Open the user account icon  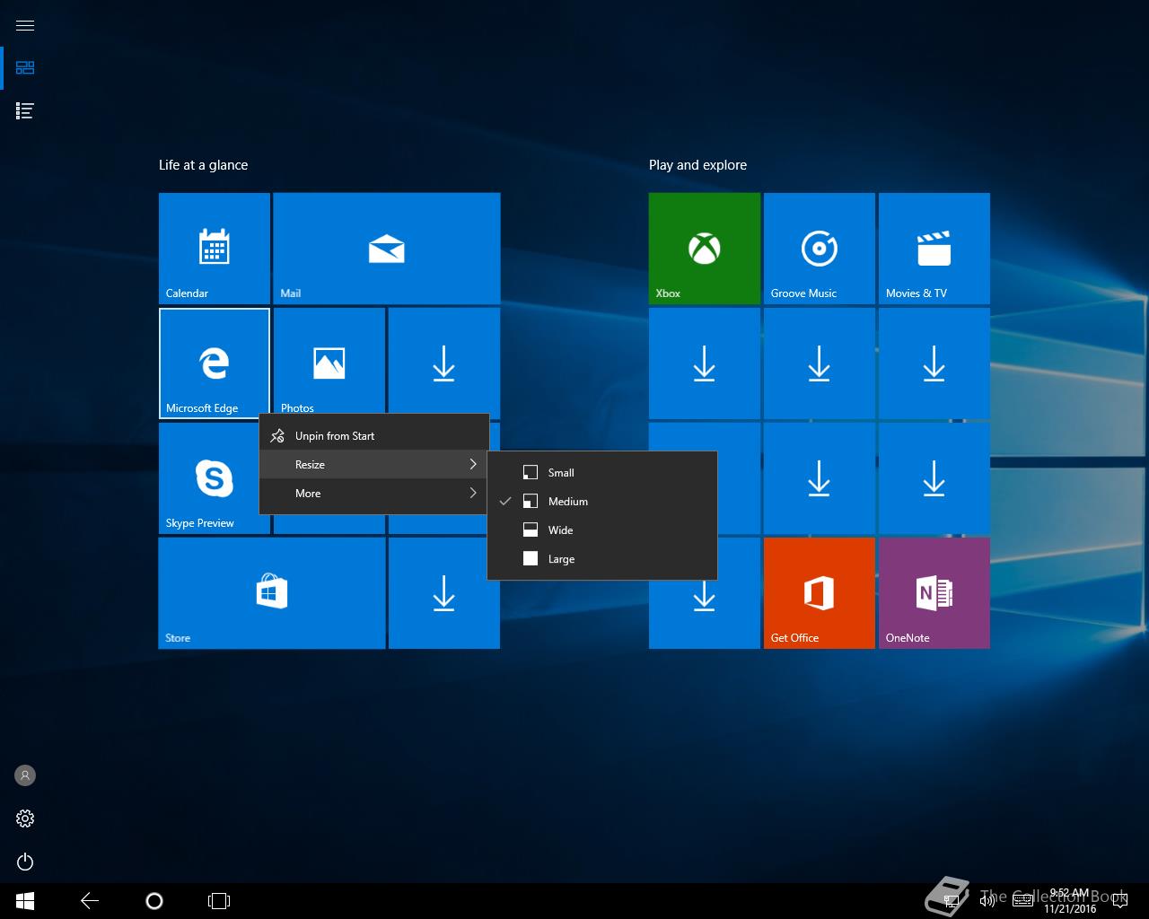tap(25, 775)
